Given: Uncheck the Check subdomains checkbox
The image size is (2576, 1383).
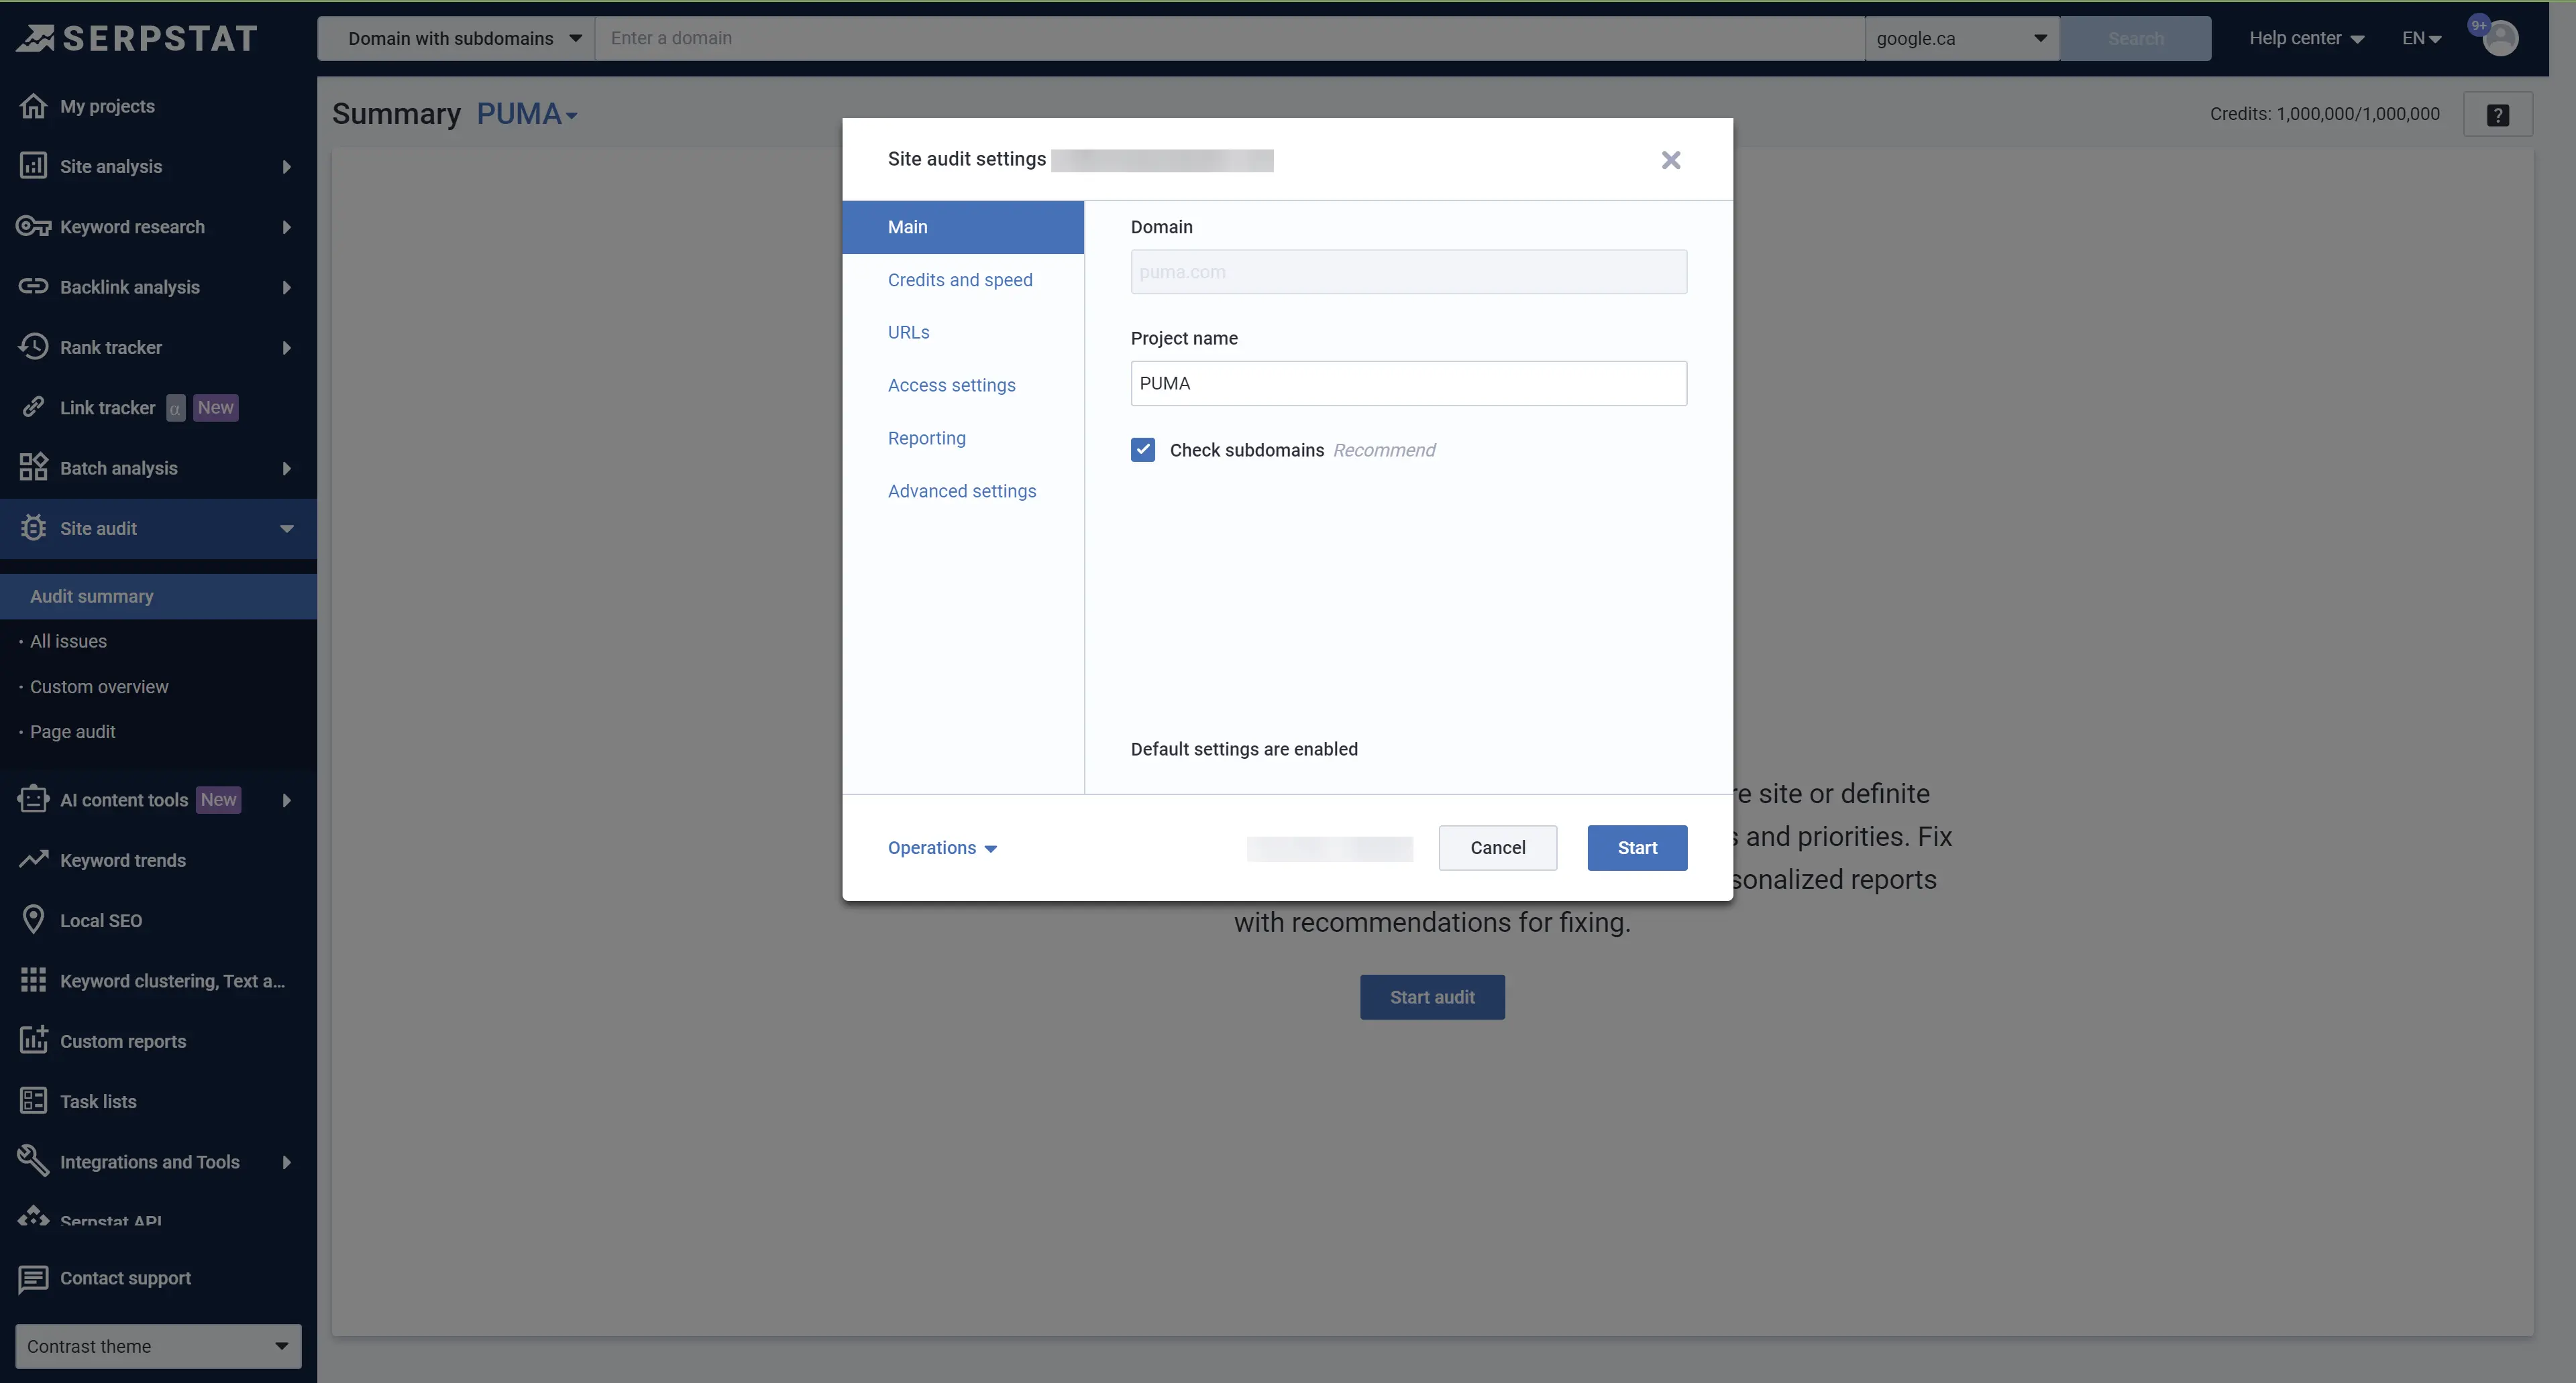Looking at the screenshot, I should coord(1143,450).
